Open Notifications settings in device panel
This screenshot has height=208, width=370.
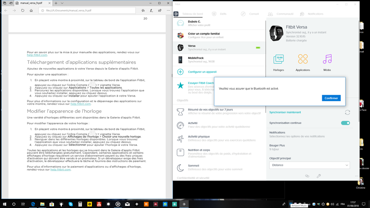click(x=309, y=134)
